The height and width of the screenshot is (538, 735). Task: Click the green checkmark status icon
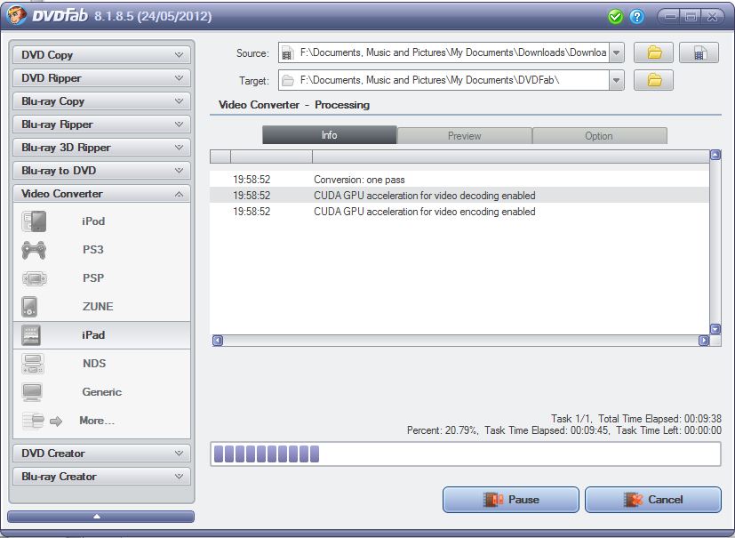point(615,17)
